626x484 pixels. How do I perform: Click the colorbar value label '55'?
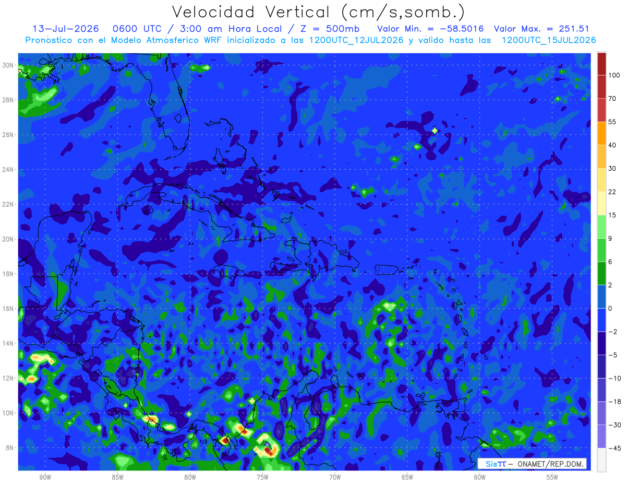(612, 122)
